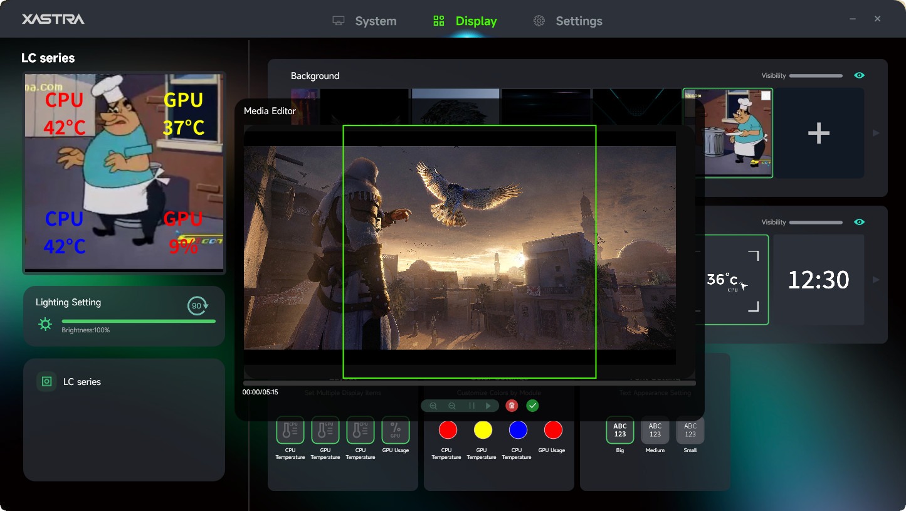Screen dimensions: 906x511
Task: Click the yellow GPU 37°C readout in preview
Action: (184, 113)
